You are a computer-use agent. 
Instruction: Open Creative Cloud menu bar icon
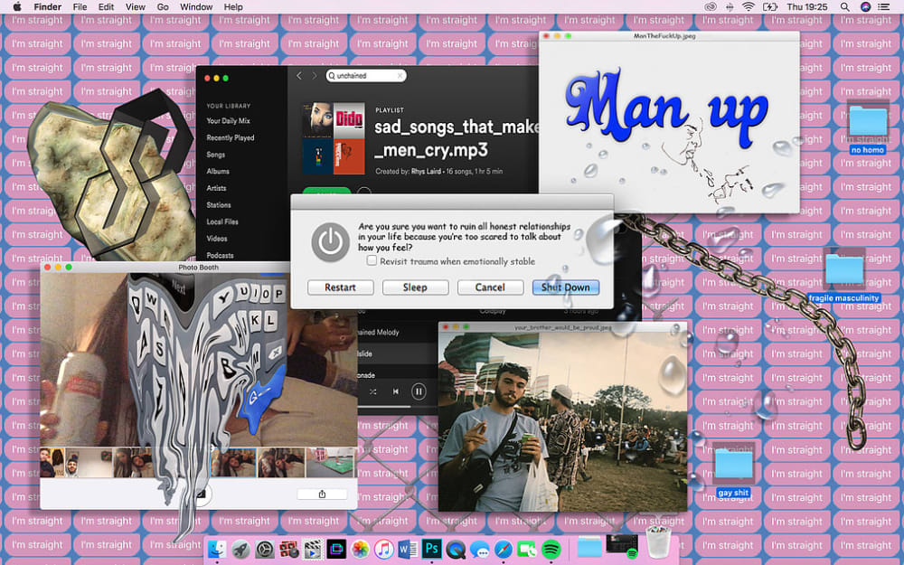712,7
